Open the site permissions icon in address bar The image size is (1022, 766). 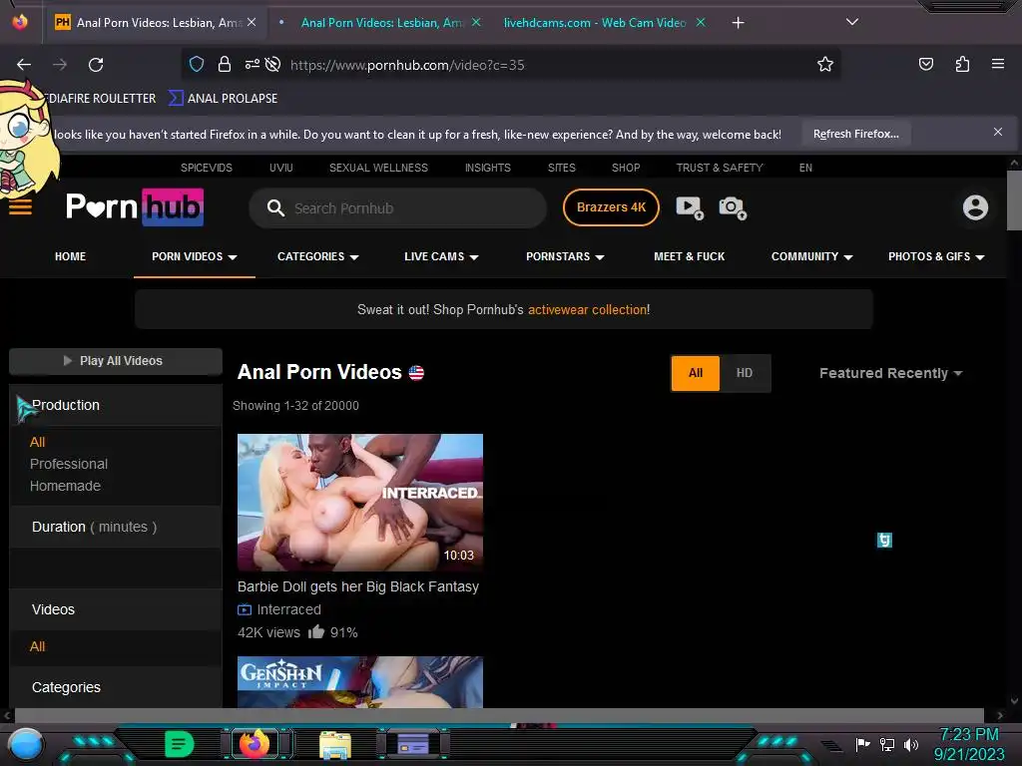[252, 64]
